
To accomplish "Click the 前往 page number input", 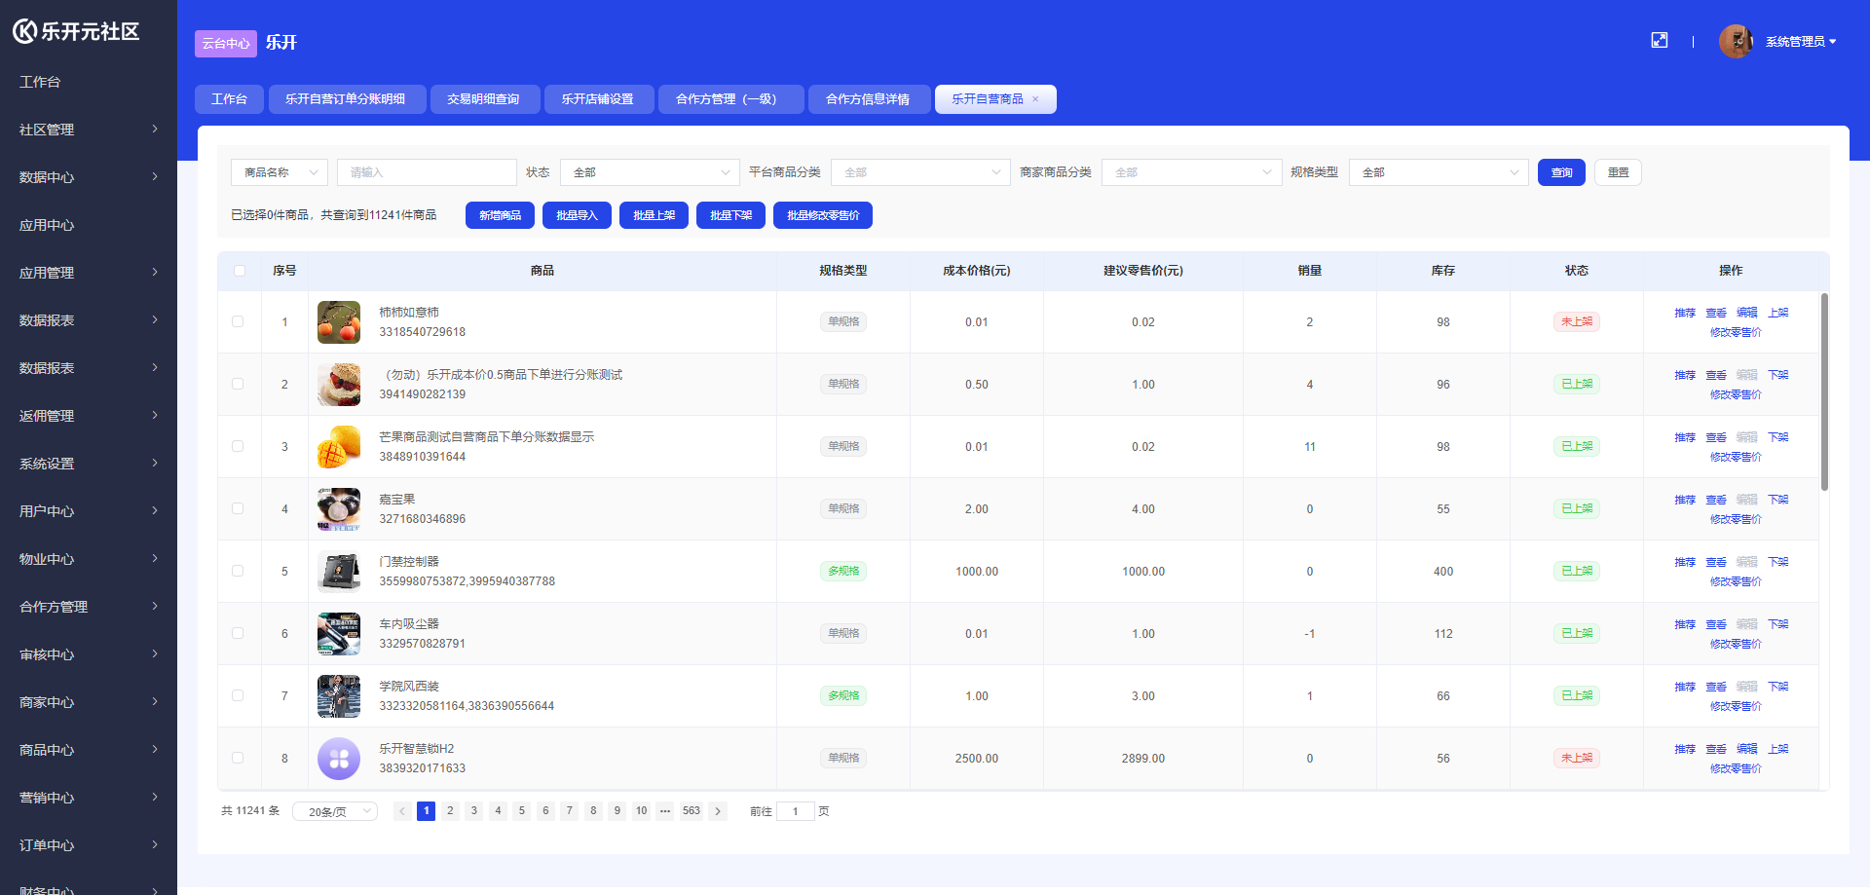I will pos(795,811).
